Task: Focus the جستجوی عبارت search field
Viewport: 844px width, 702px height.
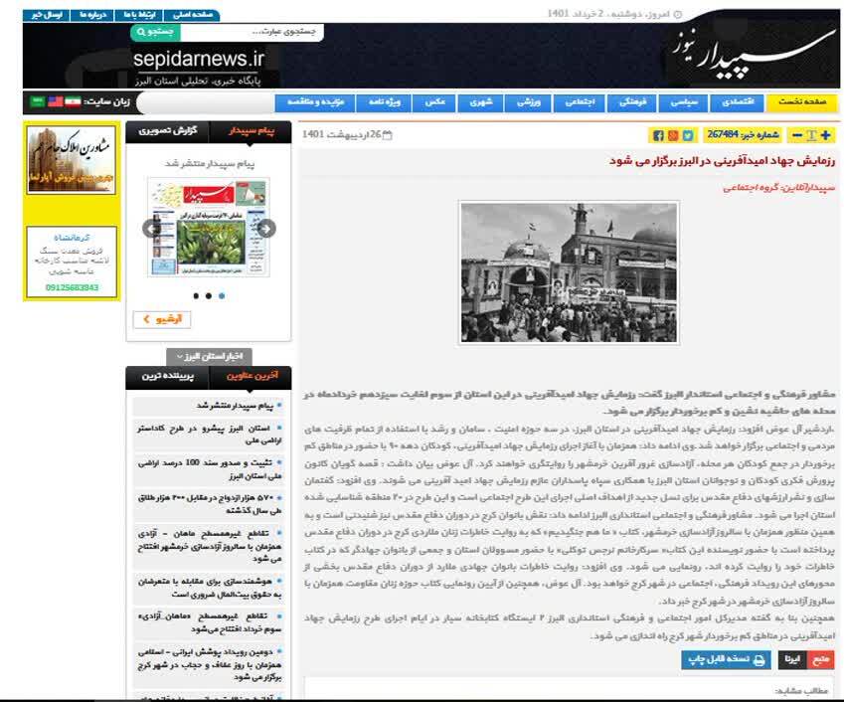Action: click(x=252, y=32)
